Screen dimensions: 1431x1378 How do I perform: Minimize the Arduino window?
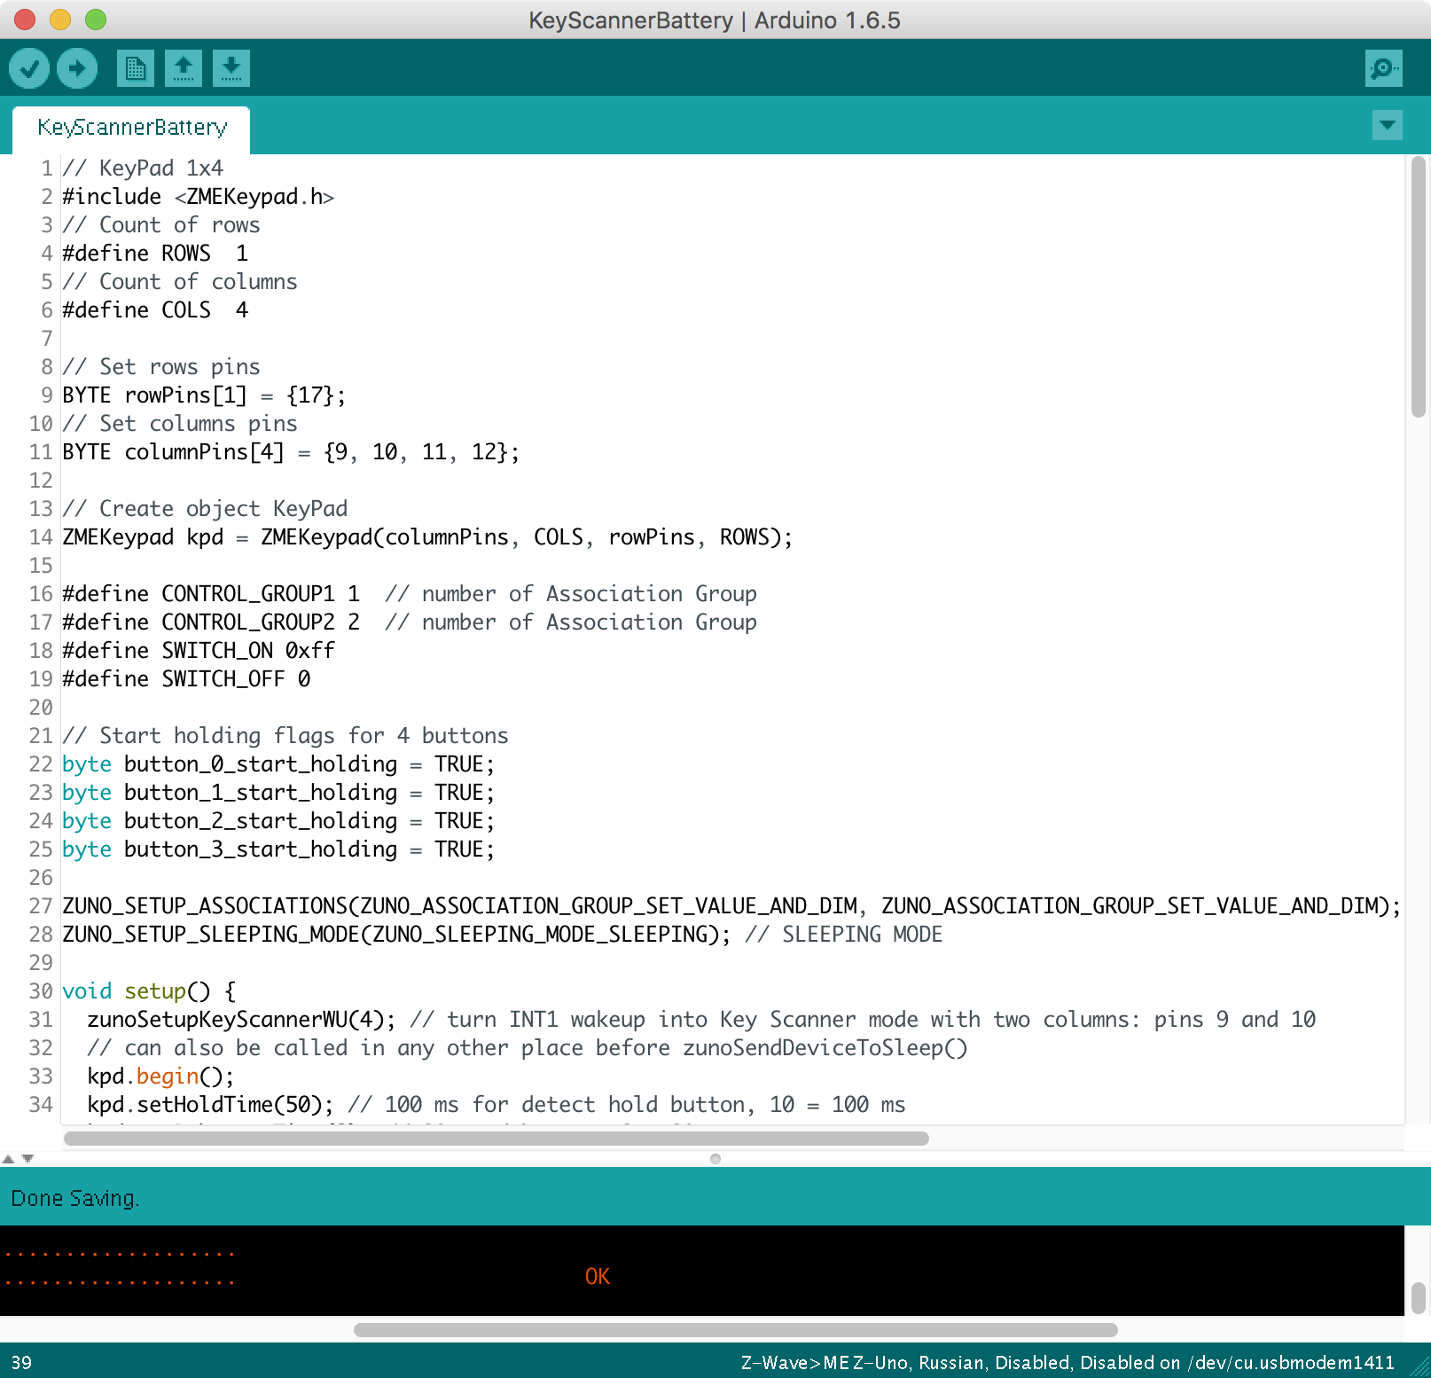coord(60,20)
